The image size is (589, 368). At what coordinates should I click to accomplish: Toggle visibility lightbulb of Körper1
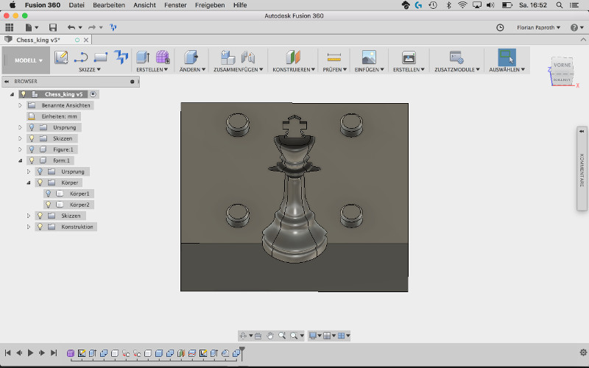click(x=48, y=194)
